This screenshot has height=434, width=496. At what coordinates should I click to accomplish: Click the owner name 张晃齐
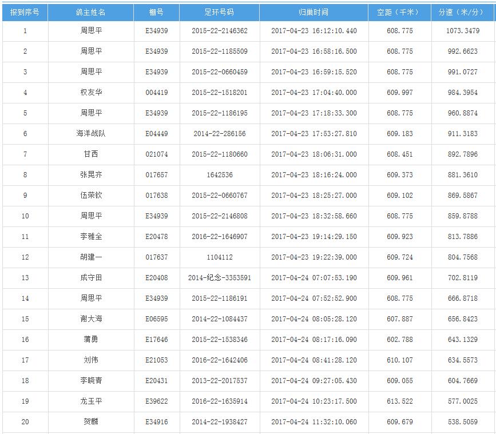91,175
